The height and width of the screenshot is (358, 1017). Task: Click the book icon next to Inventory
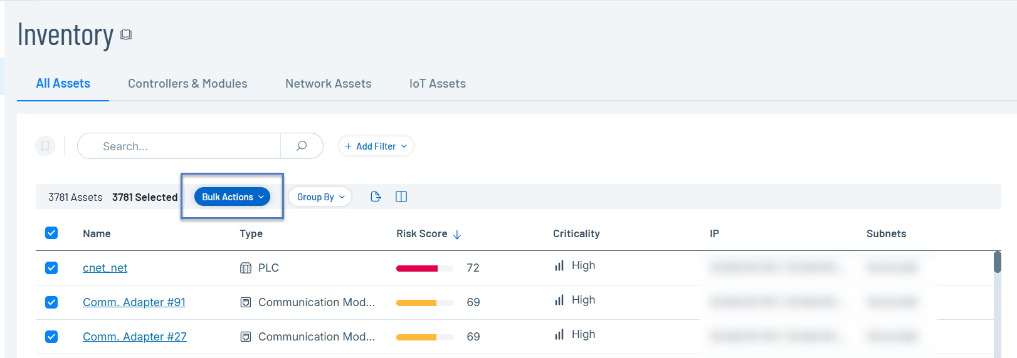click(x=126, y=35)
